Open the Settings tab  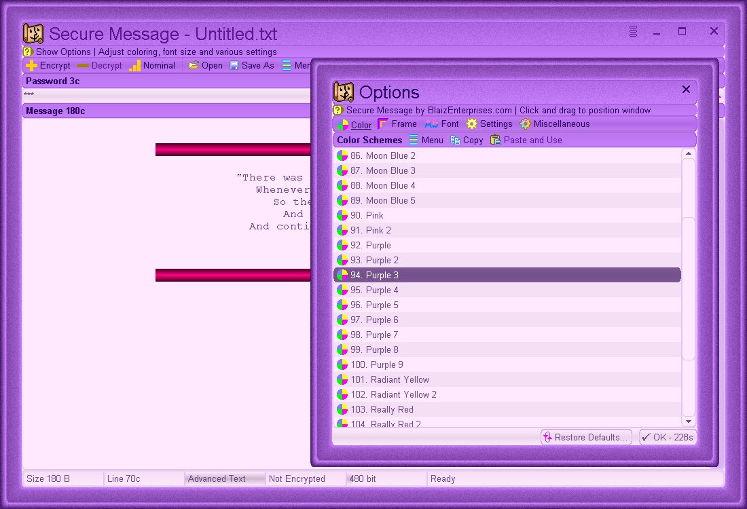(x=489, y=124)
